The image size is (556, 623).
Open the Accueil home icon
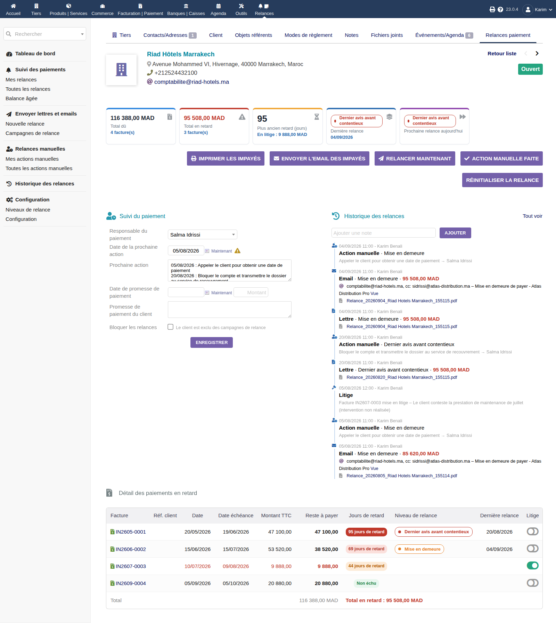tap(13, 6)
